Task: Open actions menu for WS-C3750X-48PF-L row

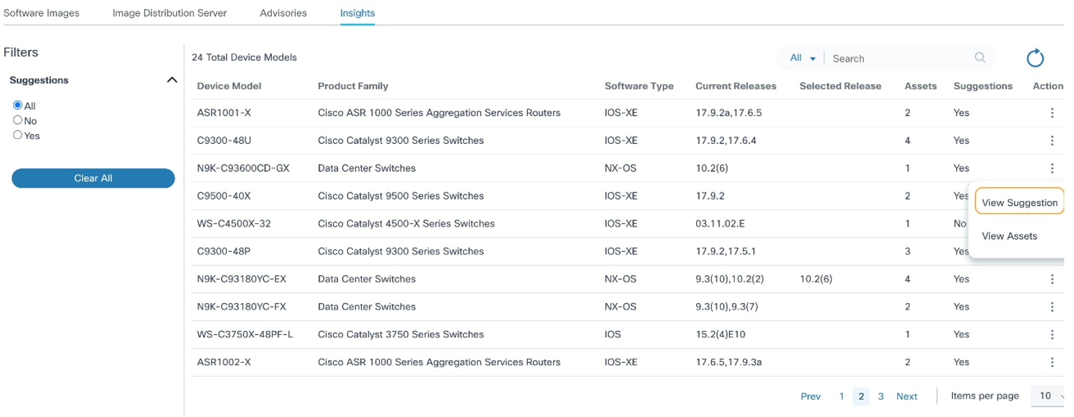Action: coord(1052,334)
